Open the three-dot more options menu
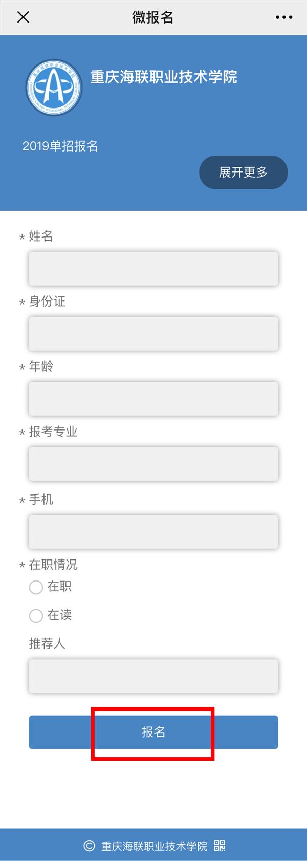Screen dimensions: 307x861 click(284, 17)
